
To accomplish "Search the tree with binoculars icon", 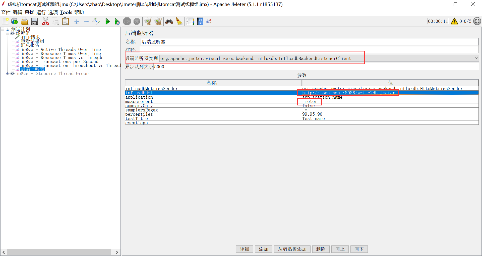I will tap(169, 22).
